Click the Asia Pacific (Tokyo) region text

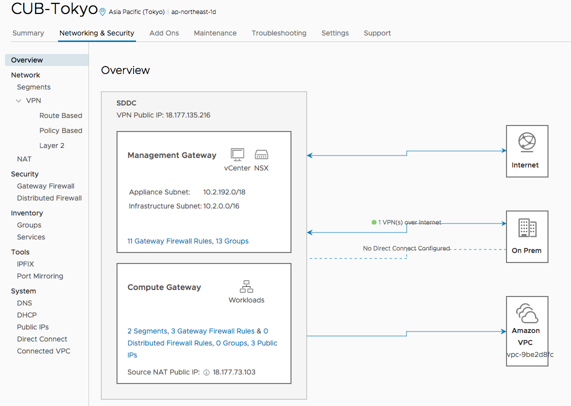(x=137, y=12)
